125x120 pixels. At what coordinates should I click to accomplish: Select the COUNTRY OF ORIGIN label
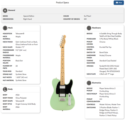(x=72, y=19)
